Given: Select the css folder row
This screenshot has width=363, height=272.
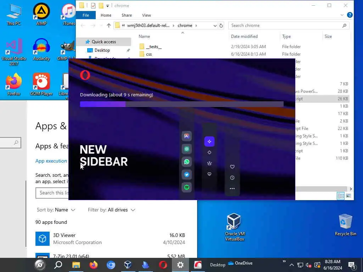Looking at the screenshot, I should pyautogui.click(x=244, y=54).
